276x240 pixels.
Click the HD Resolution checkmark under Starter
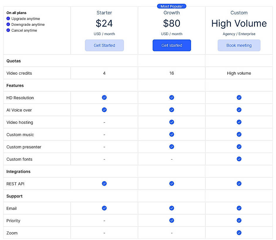coord(104,97)
